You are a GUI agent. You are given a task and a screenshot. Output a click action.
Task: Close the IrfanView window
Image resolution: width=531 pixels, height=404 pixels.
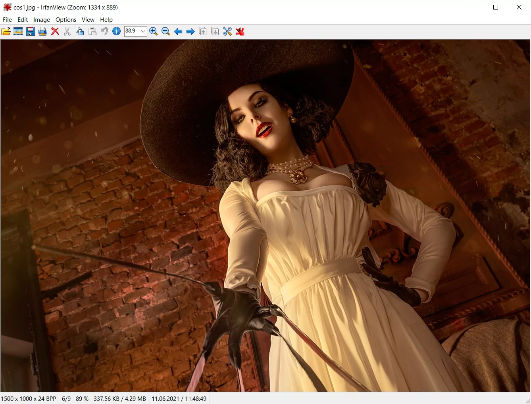(x=519, y=7)
